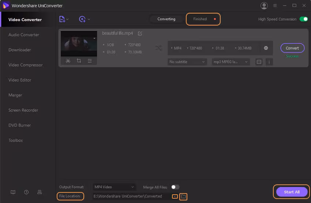This screenshot has width=311, height=203.
Task: Open the mp3 MPEG audio track dropdown
Action: point(231,62)
